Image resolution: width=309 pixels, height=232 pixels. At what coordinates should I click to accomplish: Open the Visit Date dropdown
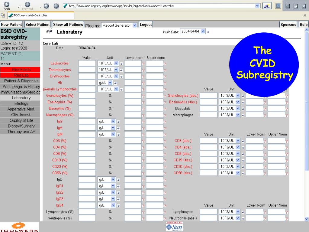[x=203, y=31]
